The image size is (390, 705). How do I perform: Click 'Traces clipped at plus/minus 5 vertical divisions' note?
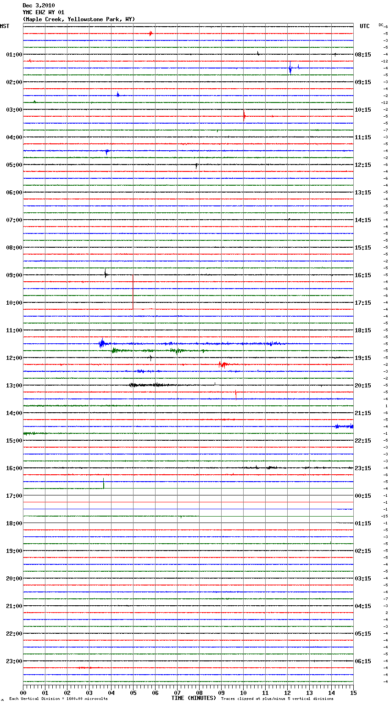(277, 699)
